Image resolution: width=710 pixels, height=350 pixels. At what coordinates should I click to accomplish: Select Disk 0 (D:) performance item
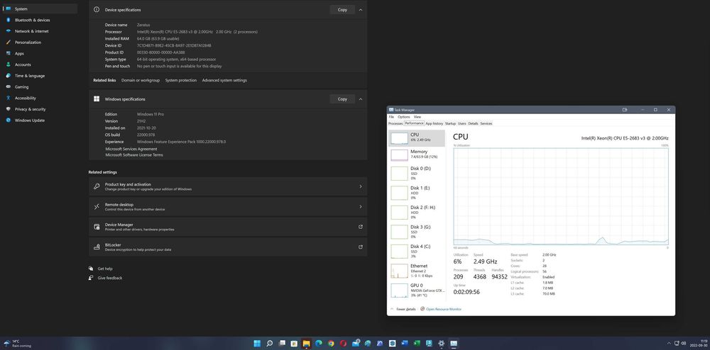[417, 173]
